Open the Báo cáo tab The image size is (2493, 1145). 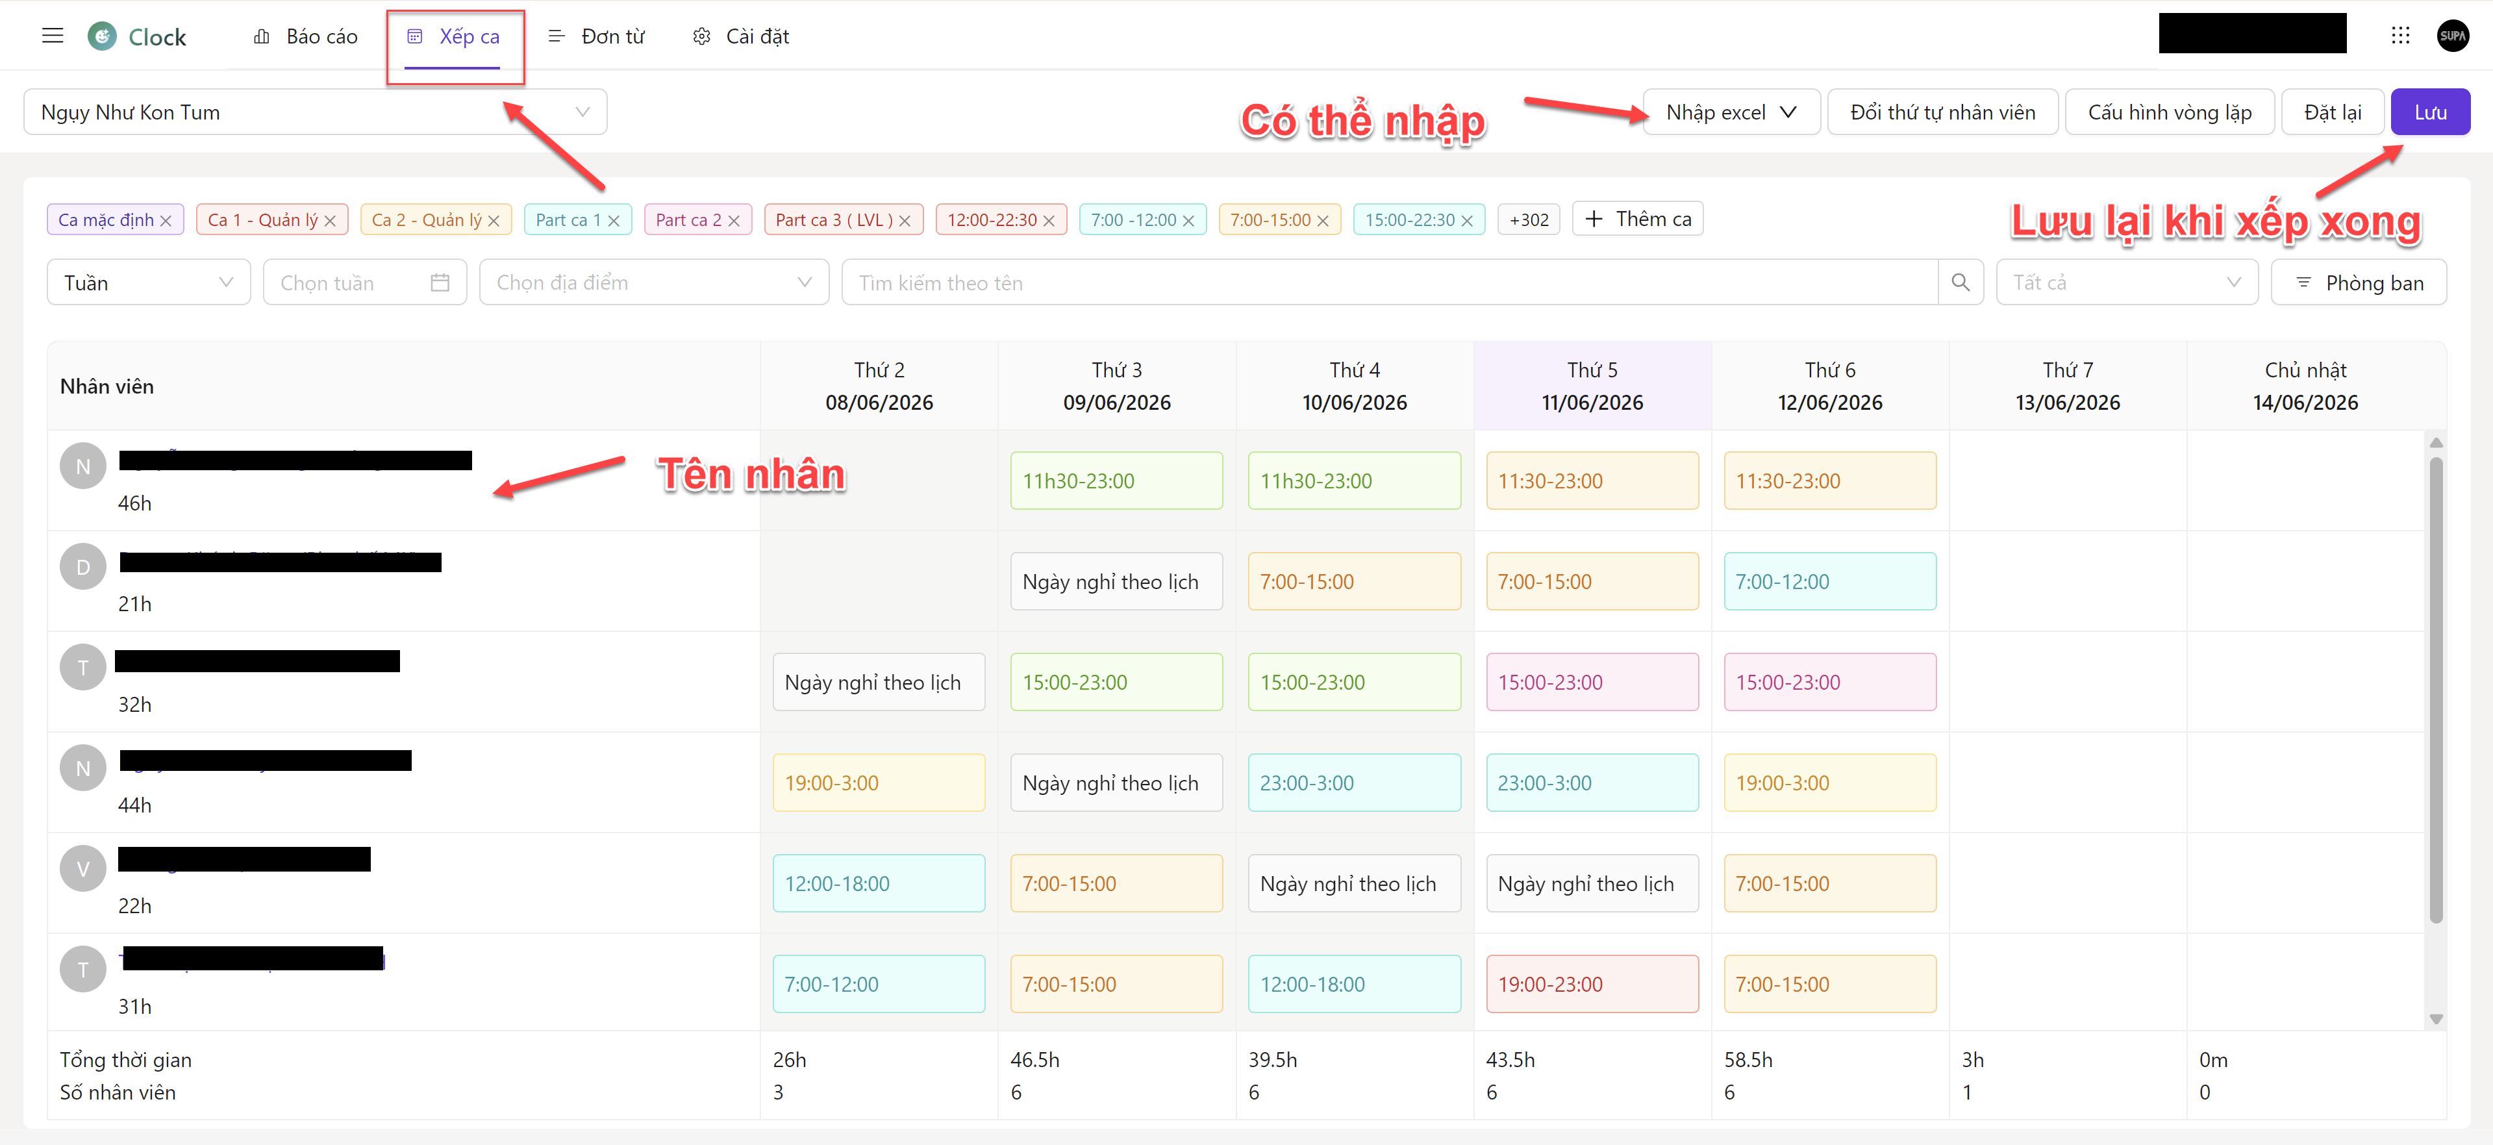click(305, 37)
